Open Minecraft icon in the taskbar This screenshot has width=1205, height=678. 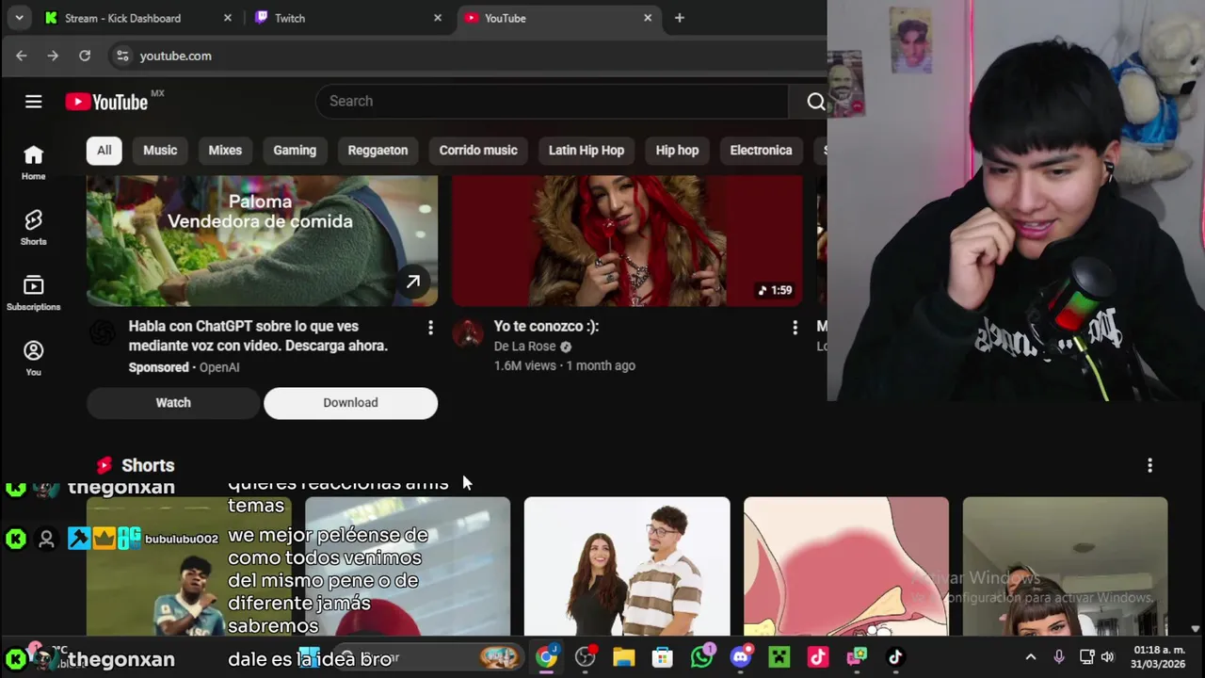click(x=779, y=657)
